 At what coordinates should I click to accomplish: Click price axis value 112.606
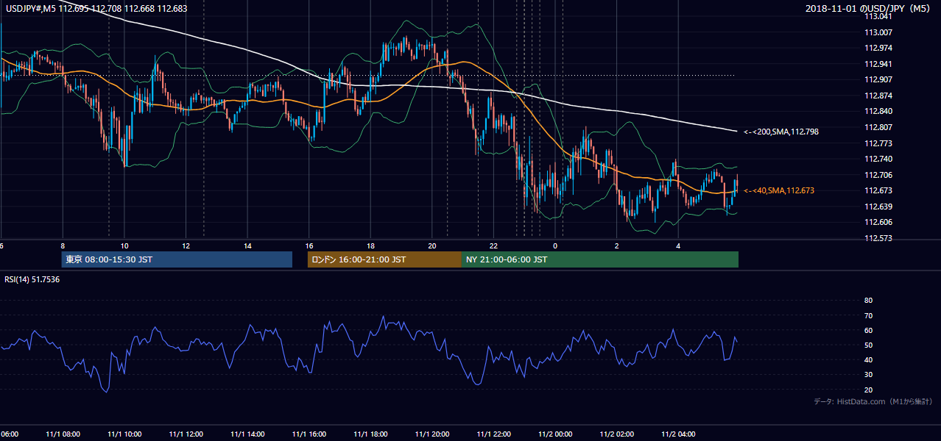(x=878, y=222)
